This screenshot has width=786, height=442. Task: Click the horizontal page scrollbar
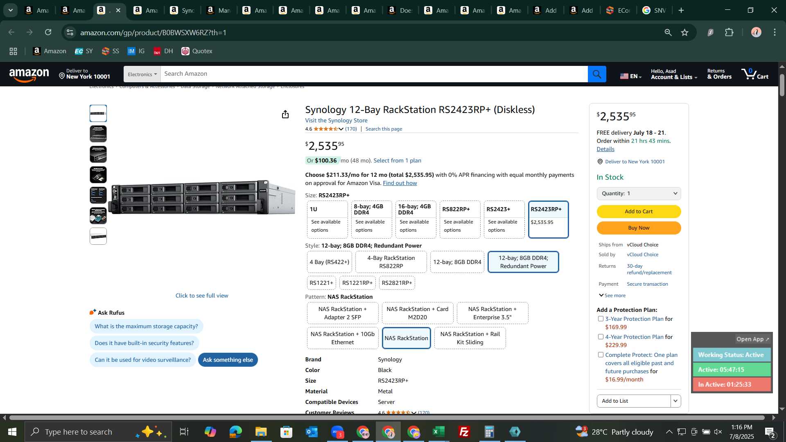[387, 418]
